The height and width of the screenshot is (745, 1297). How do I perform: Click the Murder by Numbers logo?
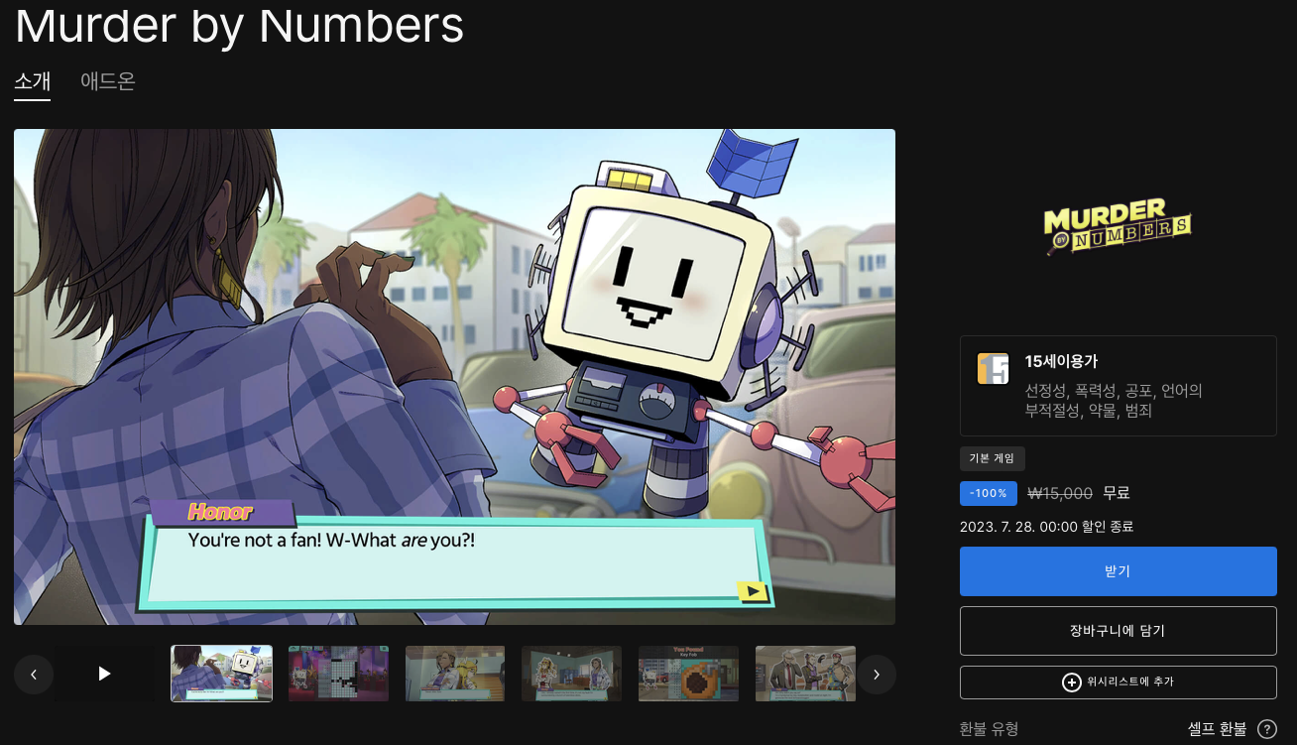[x=1118, y=227]
